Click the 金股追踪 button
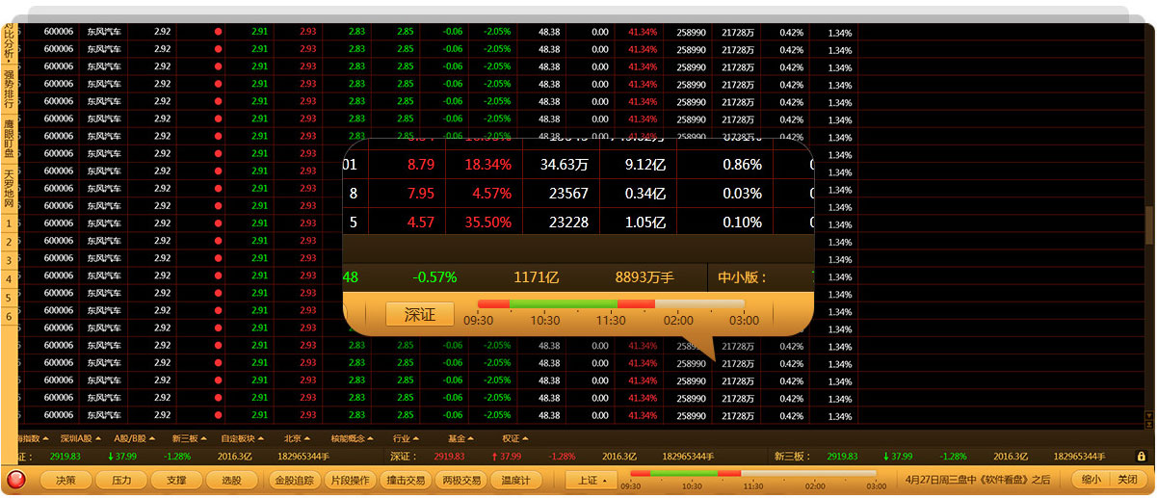The image size is (1157, 498). (x=294, y=480)
